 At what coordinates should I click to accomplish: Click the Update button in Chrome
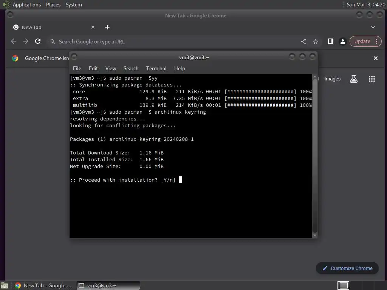click(x=362, y=42)
